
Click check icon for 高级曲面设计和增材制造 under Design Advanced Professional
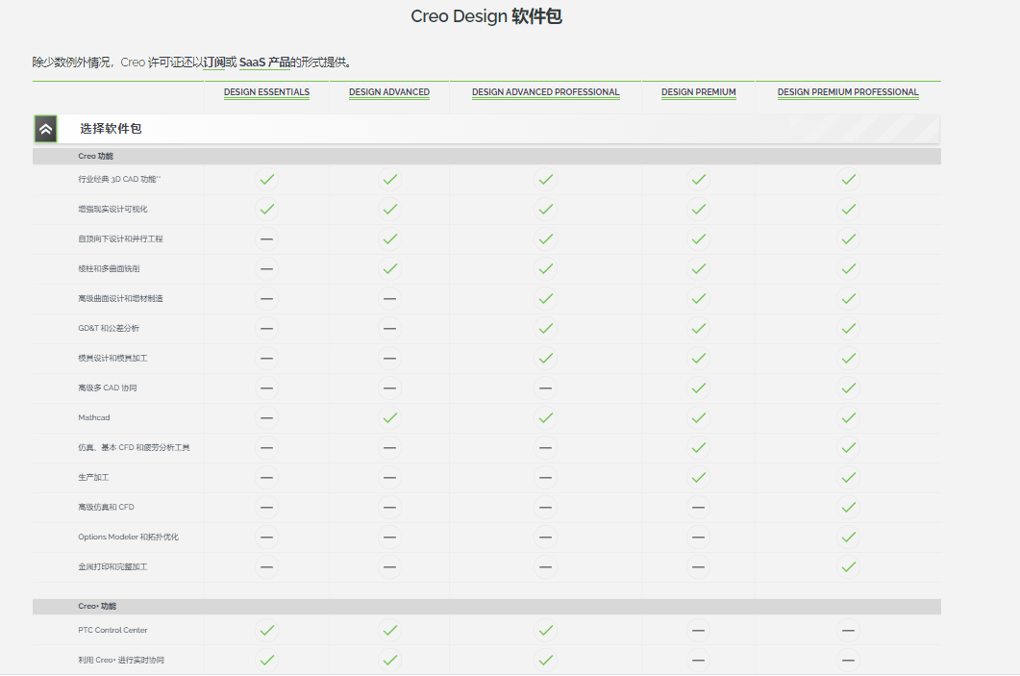pos(546,299)
